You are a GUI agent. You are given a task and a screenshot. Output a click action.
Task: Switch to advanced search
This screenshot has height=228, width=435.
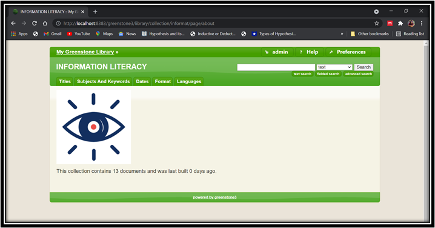(x=359, y=74)
